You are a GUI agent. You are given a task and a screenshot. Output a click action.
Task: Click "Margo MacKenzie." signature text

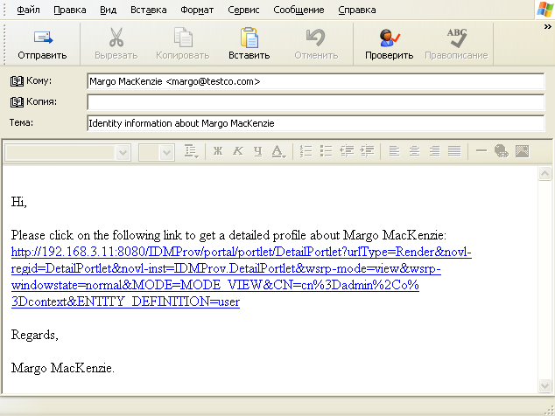63,368
